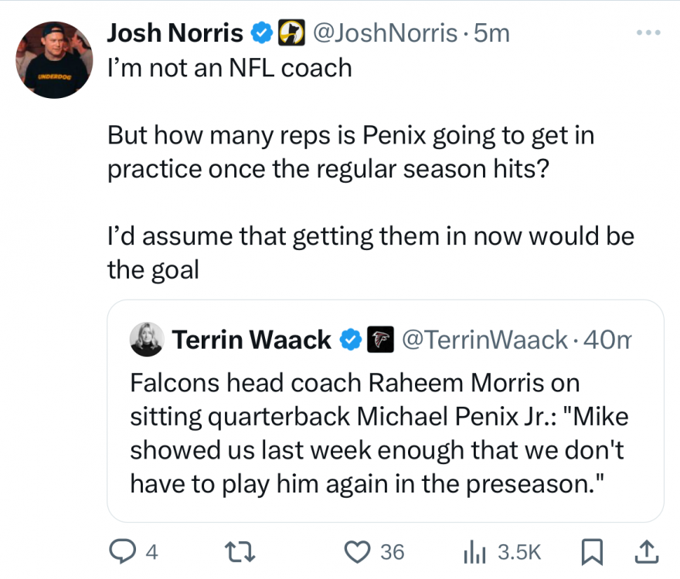Open the reply icon on Josh Norris's tweet
The image size is (680, 579).
(121, 552)
